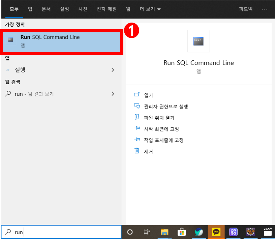The image size is (275, 239).
Task: Click Run SQL Command Line title in preview
Action: click(x=198, y=63)
